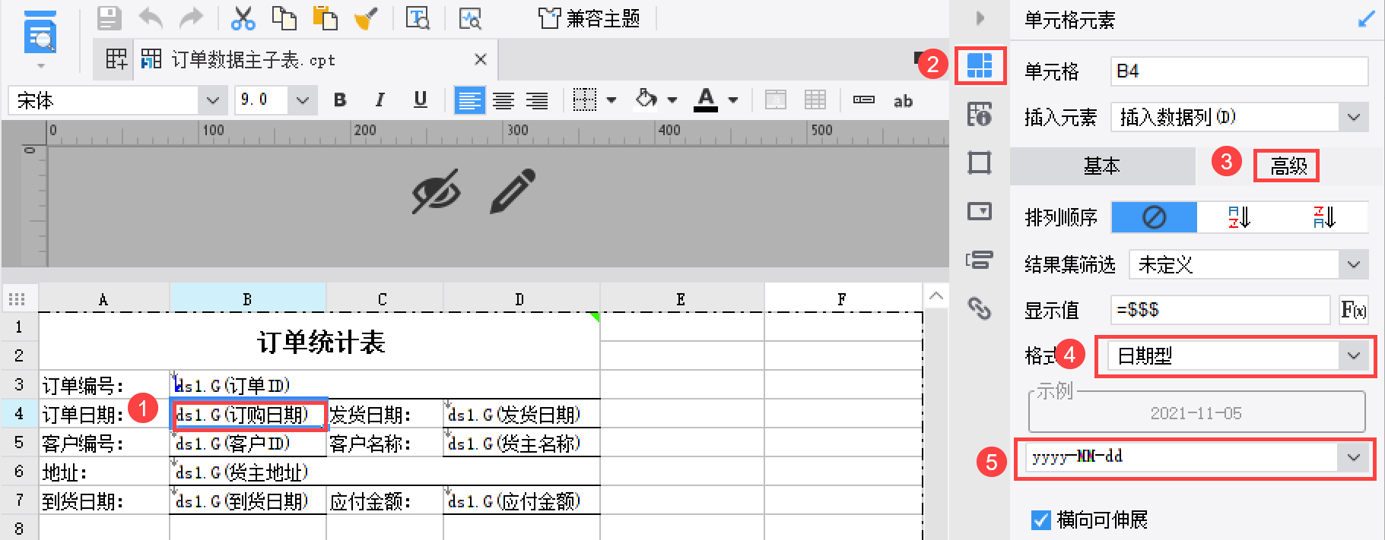Select ascending sort for 排列顺序
Viewport: 1385px width, 540px height.
tap(1239, 218)
